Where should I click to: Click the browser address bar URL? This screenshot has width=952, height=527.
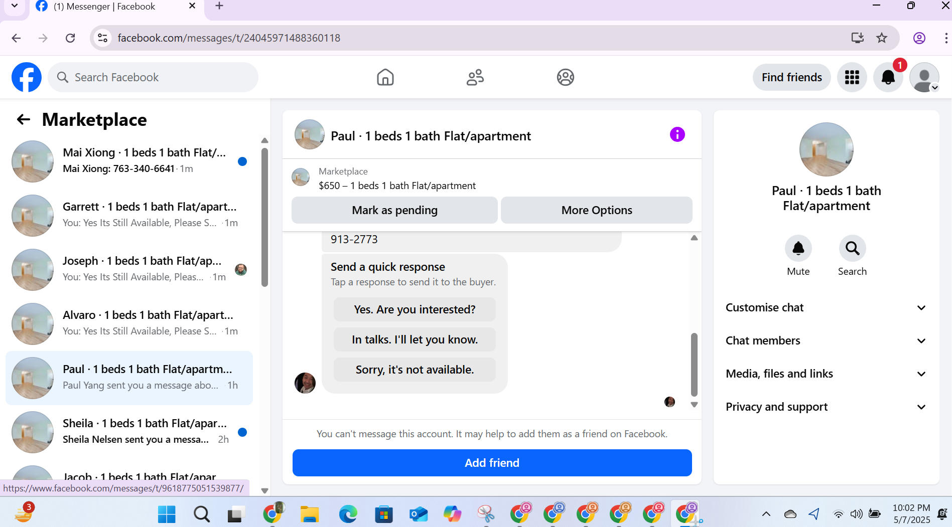tap(229, 38)
